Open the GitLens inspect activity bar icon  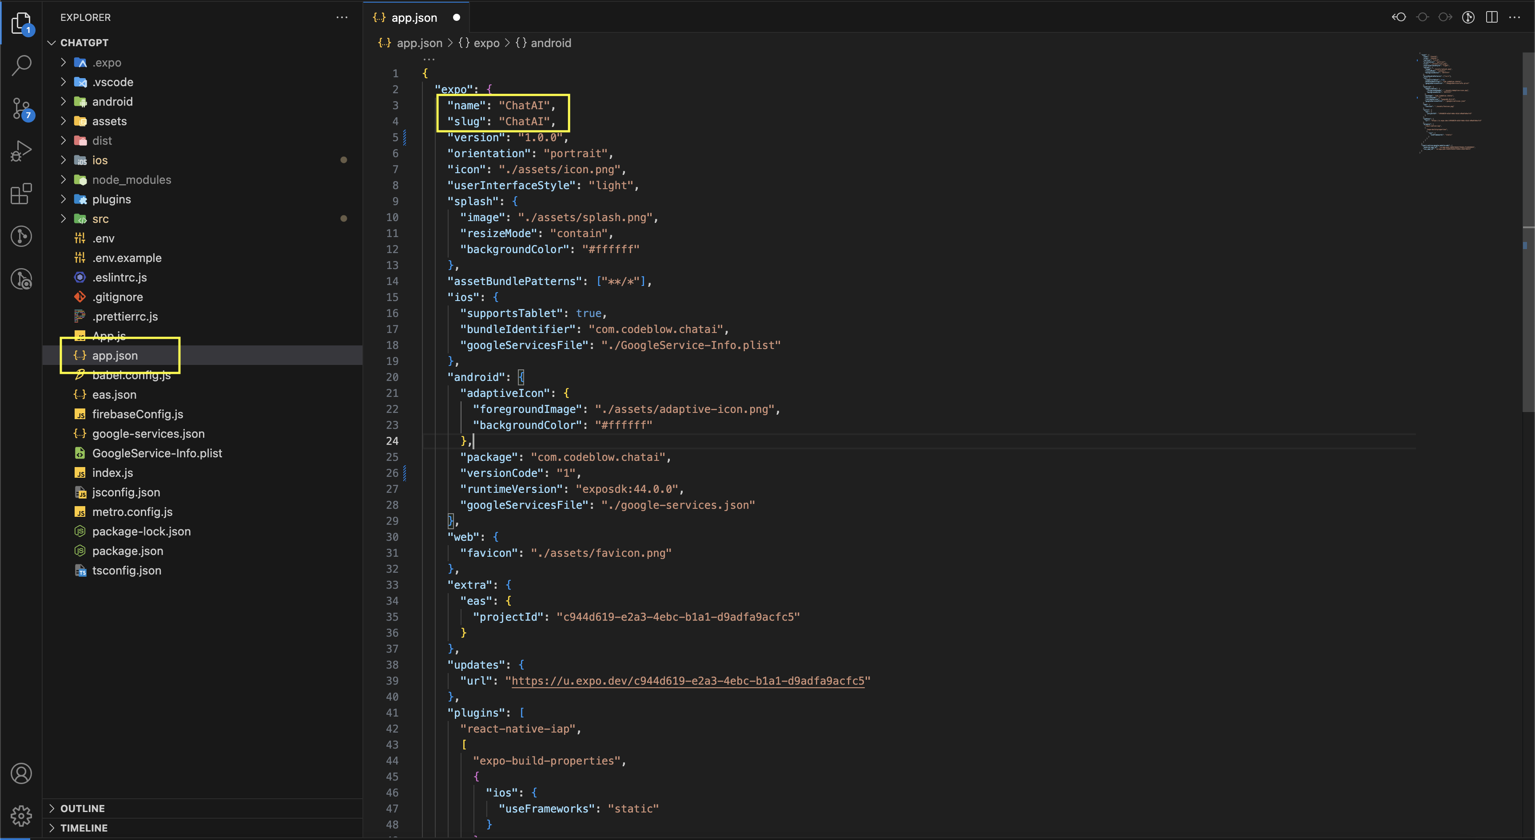point(21,279)
